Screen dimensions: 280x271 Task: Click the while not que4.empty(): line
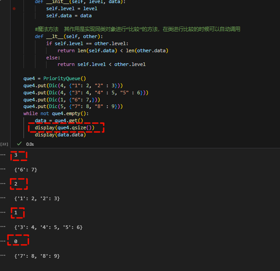coord(56,113)
